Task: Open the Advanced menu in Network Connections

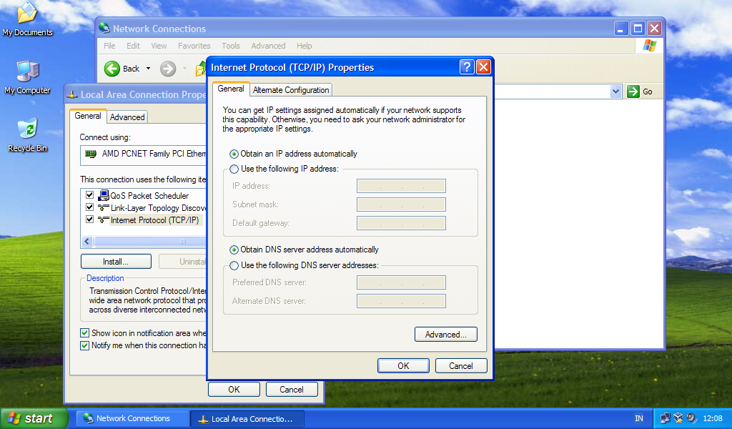Action: click(268, 46)
